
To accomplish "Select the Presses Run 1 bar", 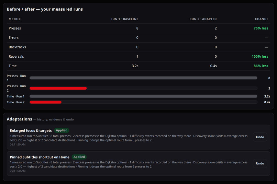I will point(143,78).
